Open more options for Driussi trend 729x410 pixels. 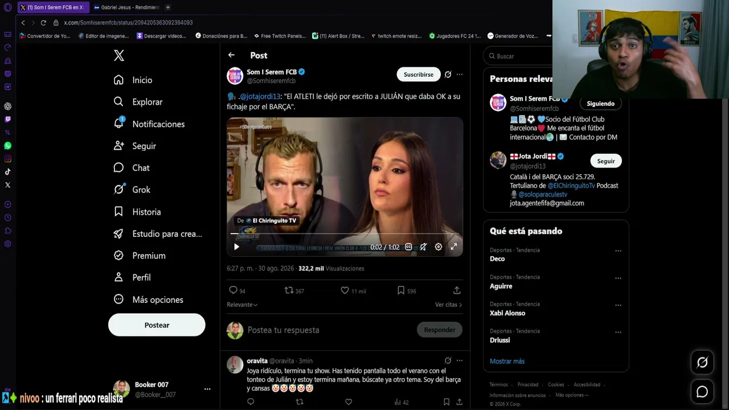tap(618, 332)
